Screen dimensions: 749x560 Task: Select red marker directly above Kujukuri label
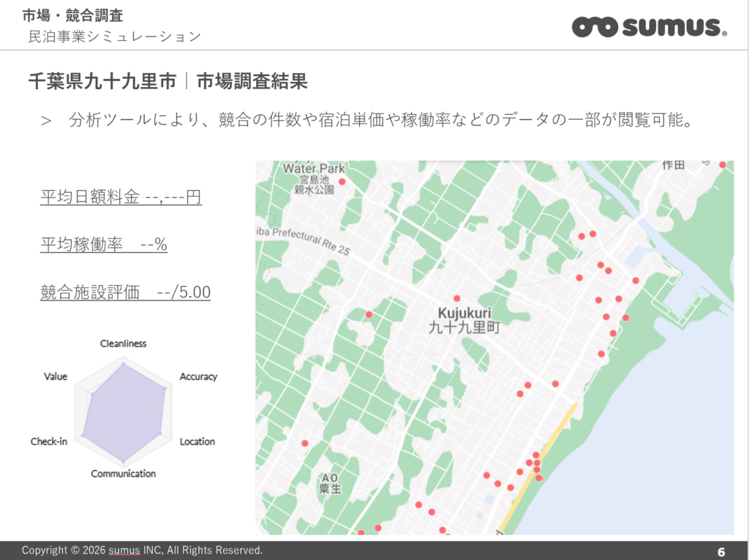456,298
